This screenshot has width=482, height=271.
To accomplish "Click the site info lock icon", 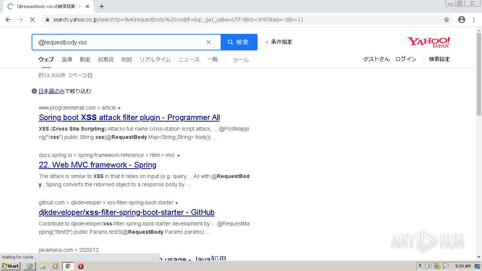I will coord(47,20).
